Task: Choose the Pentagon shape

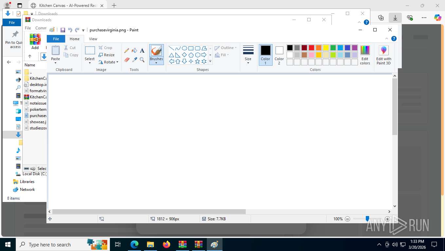Action: [x=191, y=55]
